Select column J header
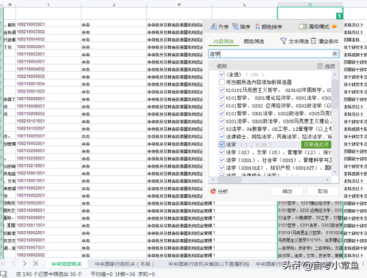367x278 pixels. [x=114, y=4]
